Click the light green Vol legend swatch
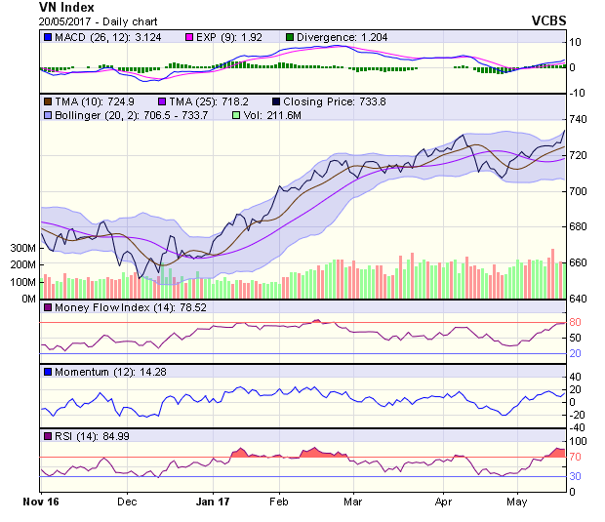Screen dimensions: 605x522 point(235,115)
